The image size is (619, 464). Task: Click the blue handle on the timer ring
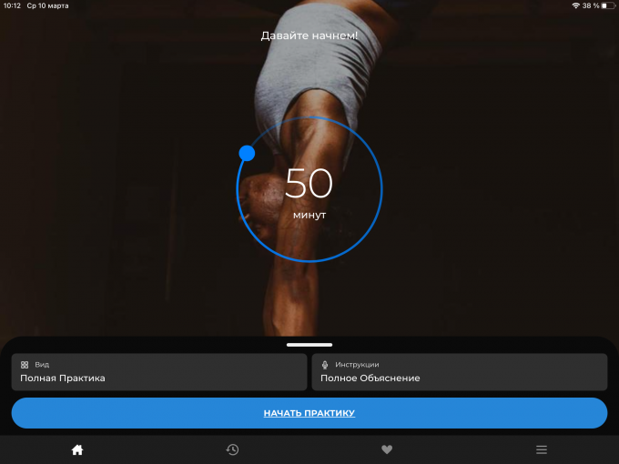247,153
